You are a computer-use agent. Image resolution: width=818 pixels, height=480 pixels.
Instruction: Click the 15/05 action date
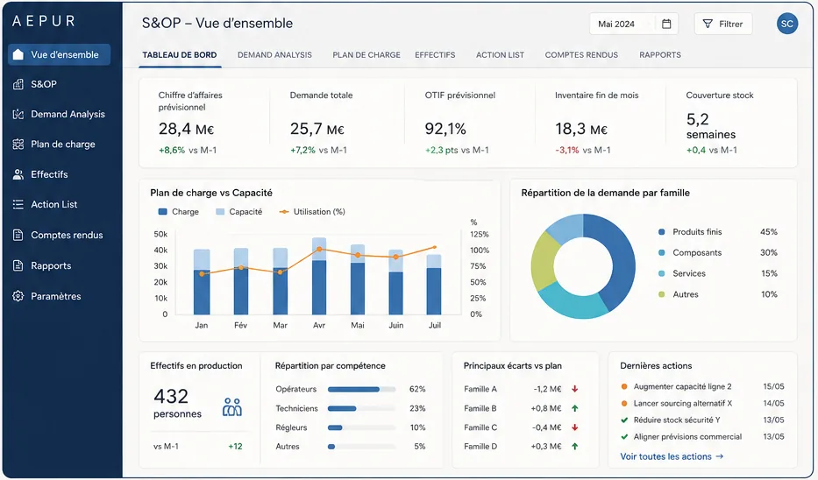click(x=773, y=386)
